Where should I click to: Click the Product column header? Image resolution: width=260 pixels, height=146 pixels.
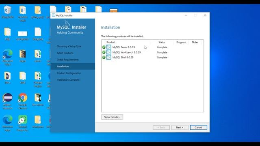[x=111, y=42]
